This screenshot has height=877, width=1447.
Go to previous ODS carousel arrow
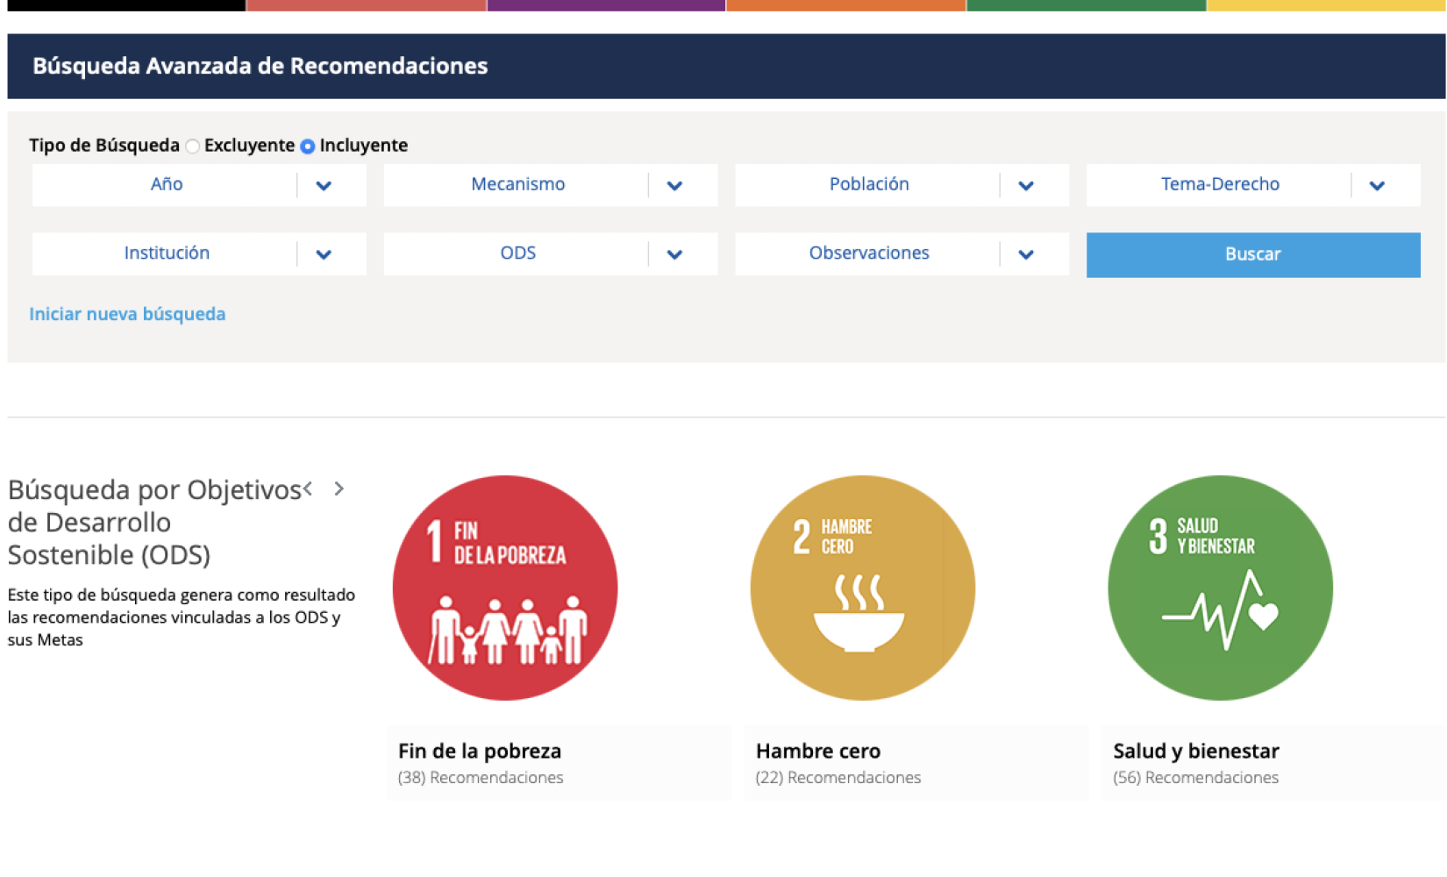pyautogui.click(x=308, y=488)
